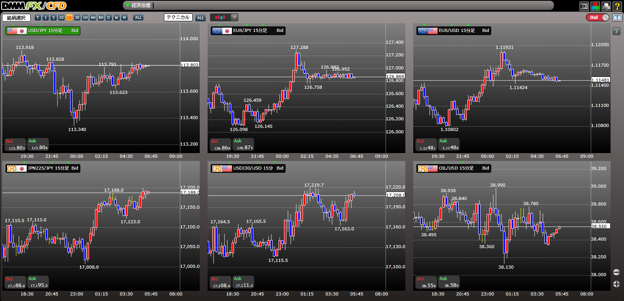This screenshot has width=624, height=301.
Task: Click ALL next to the timeframe buttons
Action: point(138,18)
